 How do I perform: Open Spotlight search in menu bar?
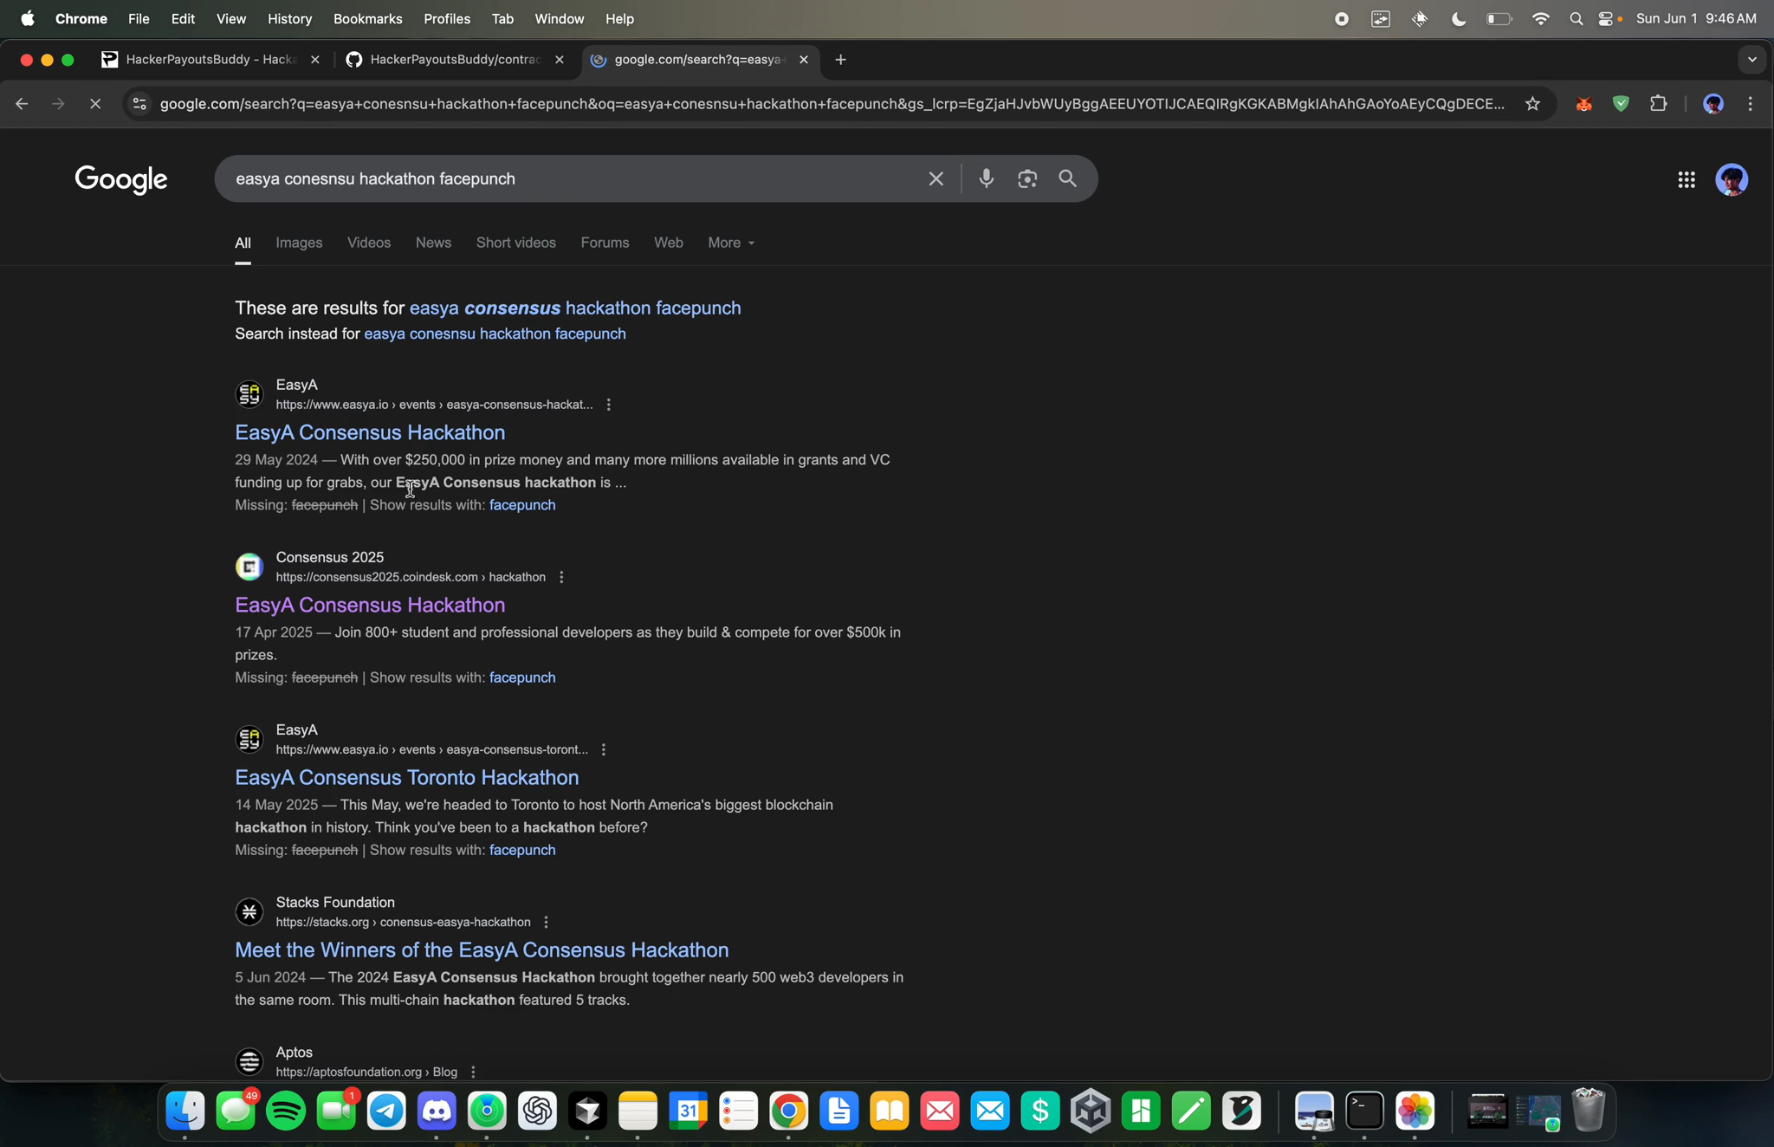(1576, 19)
